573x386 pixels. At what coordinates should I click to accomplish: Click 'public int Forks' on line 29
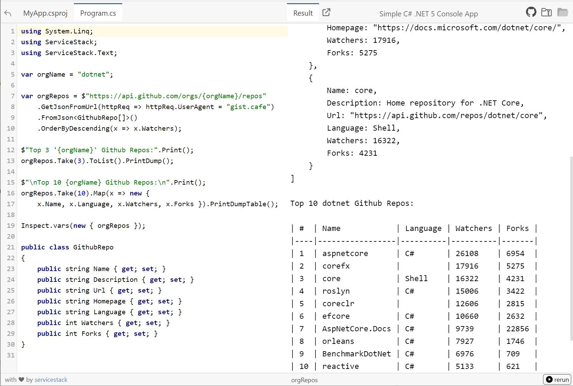click(69, 333)
